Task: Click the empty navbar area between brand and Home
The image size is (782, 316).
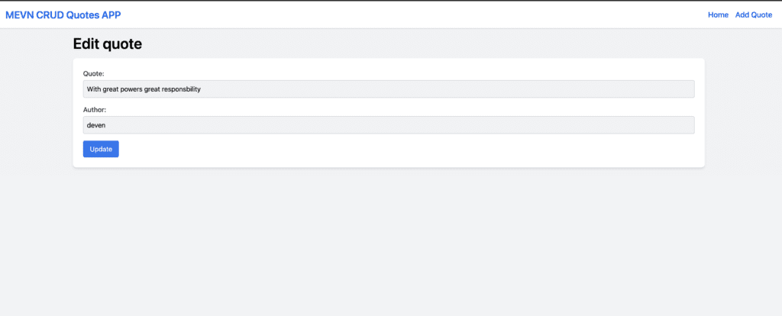Action: [414, 15]
